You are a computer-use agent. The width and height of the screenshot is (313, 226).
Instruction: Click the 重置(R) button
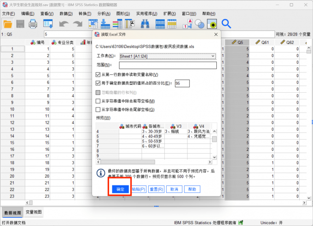tap(156, 189)
